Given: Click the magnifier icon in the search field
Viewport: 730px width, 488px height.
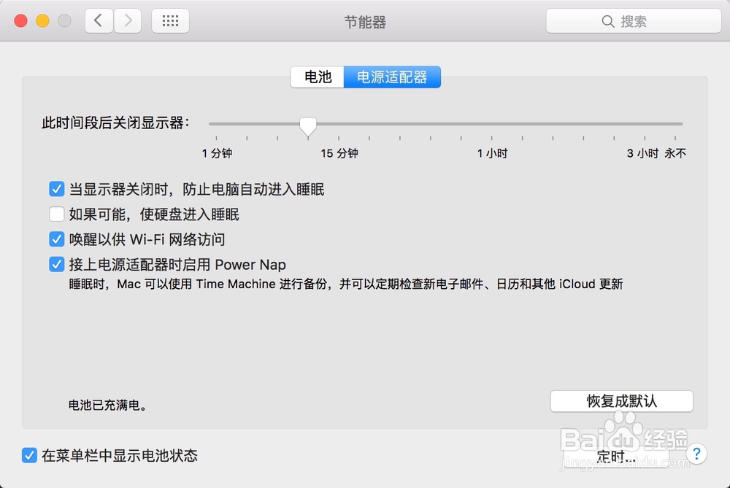Looking at the screenshot, I should point(608,21).
